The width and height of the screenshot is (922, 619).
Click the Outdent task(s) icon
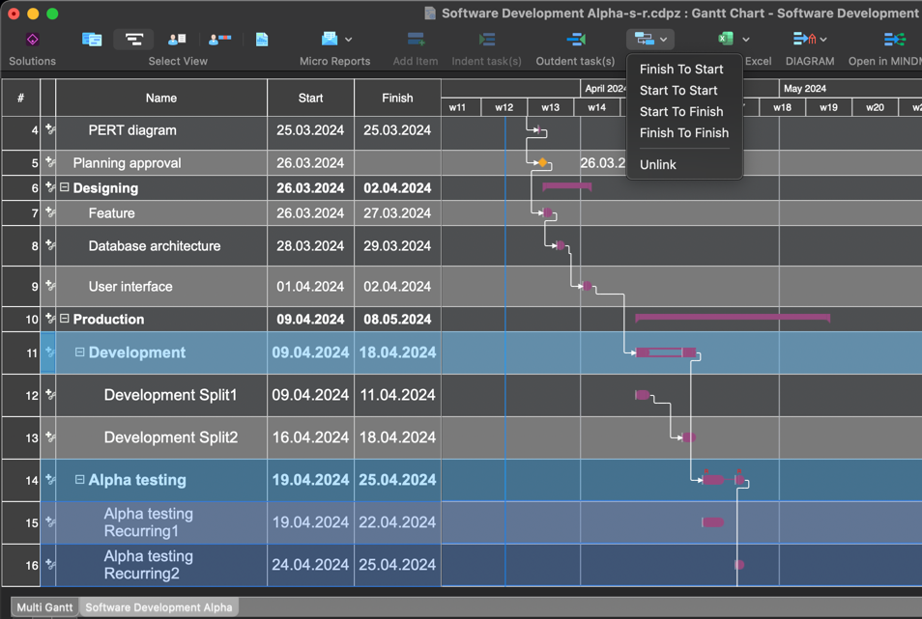click(x=576, y=40)
